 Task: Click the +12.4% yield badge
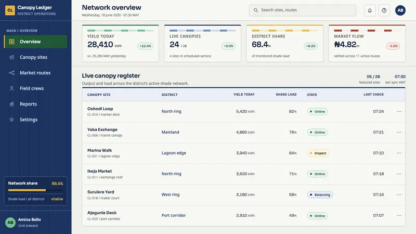[145, 46]
